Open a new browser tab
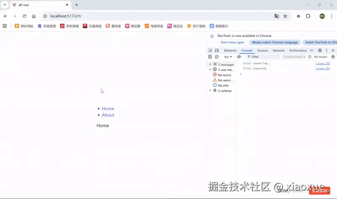This screenshot has width=337, height=199. click(77, 5)
